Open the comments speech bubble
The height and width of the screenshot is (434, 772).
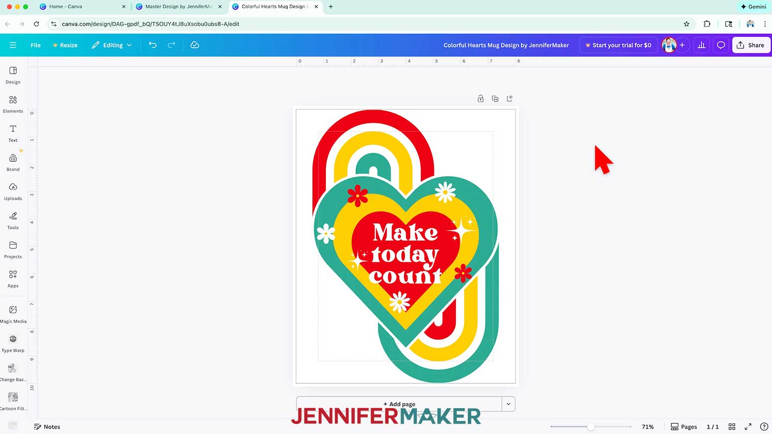pos(721,45)
